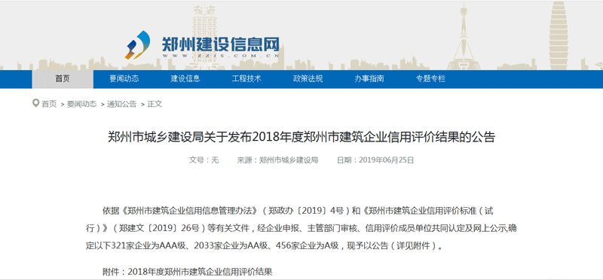
Task: Click the 郑州建设信息网 site title text
Action: 220,44
